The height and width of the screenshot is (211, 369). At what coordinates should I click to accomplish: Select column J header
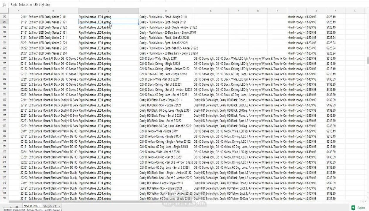coord(316,11)
